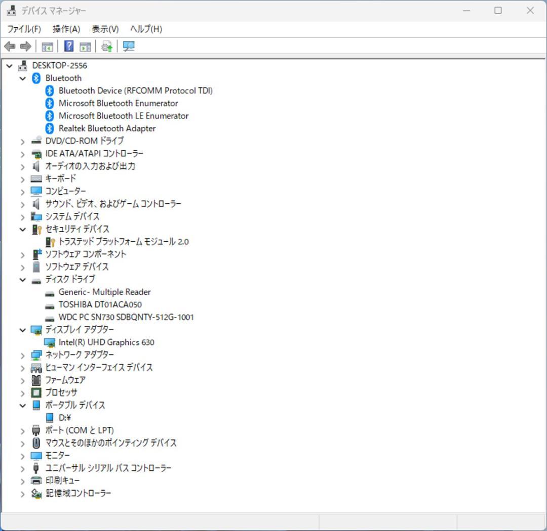Click the scan for hardware changes icon
The width and height of the screenshot is (547, 531).
[x=128, y=46]
